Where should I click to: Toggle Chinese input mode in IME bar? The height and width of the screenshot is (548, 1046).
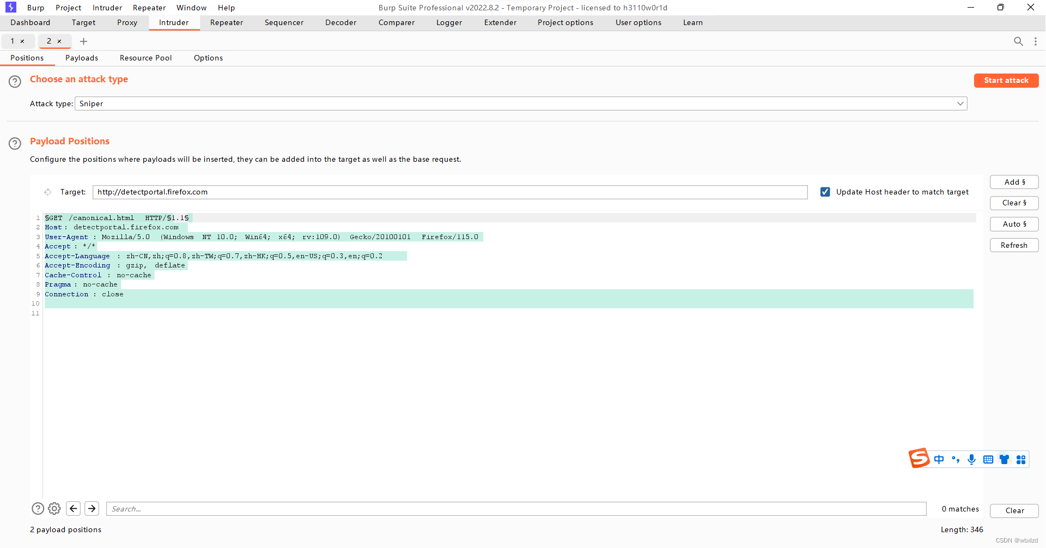[939, 459]
